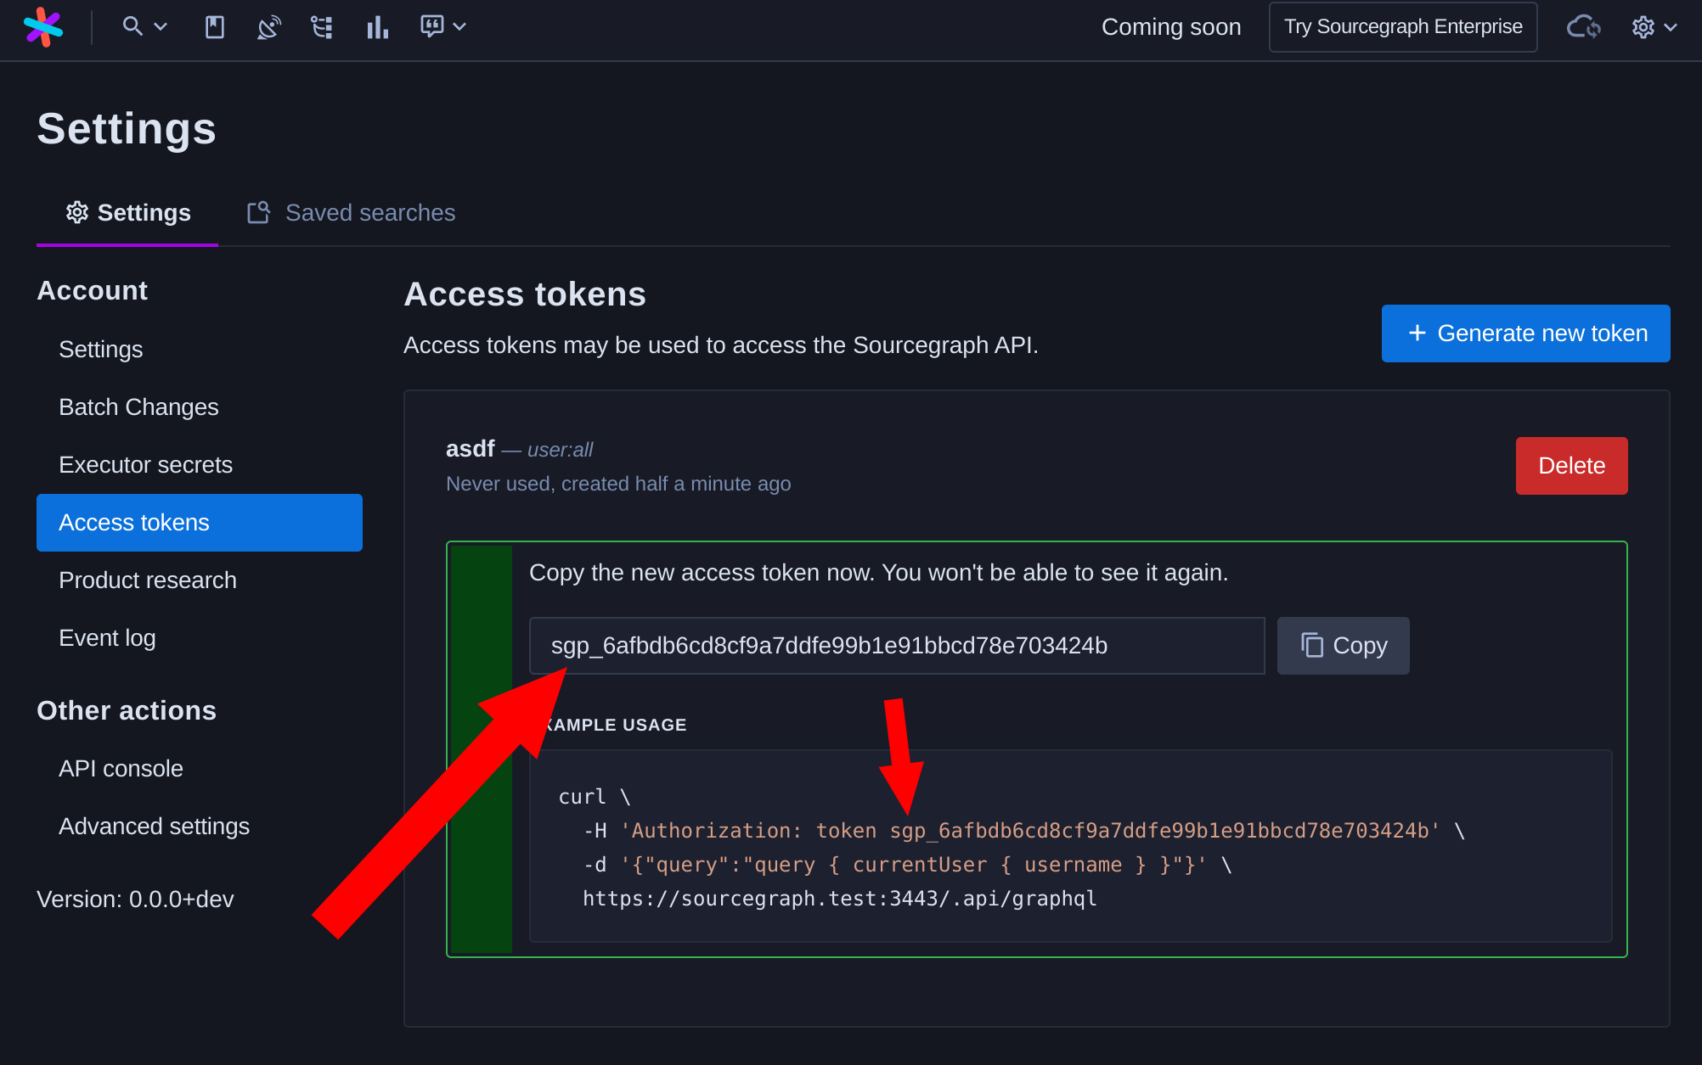Open Insights bar chart icon
Image resolution: width=1702 pixels, height=1065 pixels.
[x=377, y=27]
